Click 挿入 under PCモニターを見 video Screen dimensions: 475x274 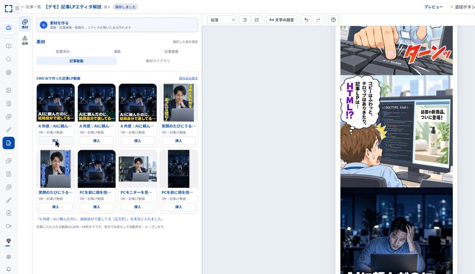[138, 207]
